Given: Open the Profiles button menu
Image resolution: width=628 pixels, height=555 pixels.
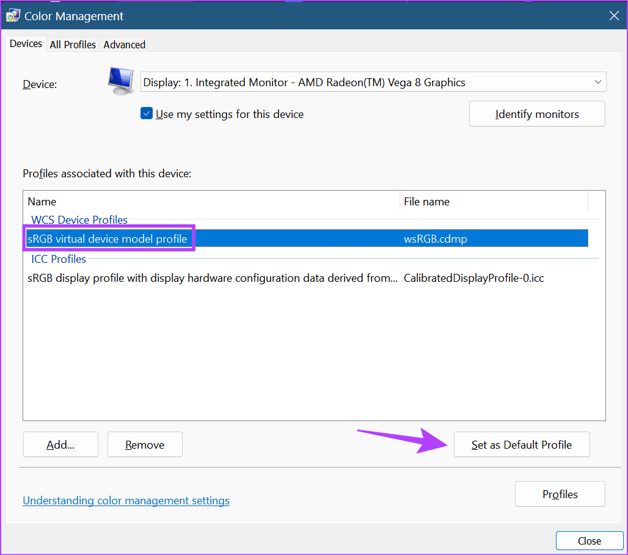Looking at the screenshot, I should click(560, 494).
